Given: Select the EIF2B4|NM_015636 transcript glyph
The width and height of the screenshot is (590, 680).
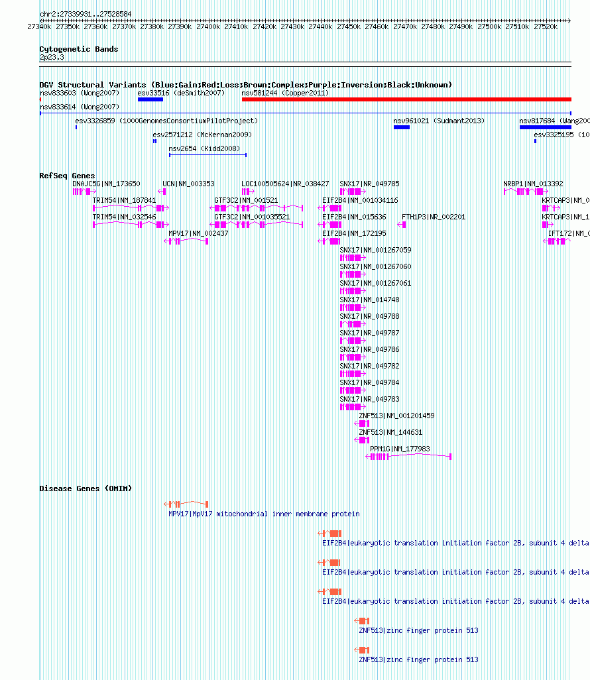Looking at the screenshot, I should pyautogui.click(x=329, y=225).
